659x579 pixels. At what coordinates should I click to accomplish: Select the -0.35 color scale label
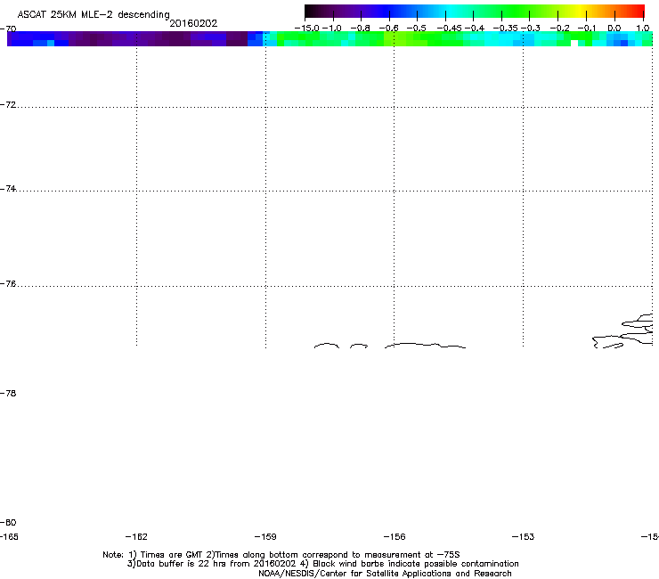coord(505,29)
